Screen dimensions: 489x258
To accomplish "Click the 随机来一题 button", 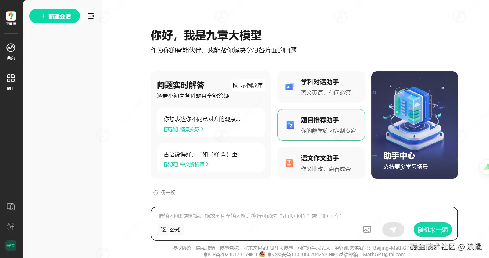I will coord(433,230).
